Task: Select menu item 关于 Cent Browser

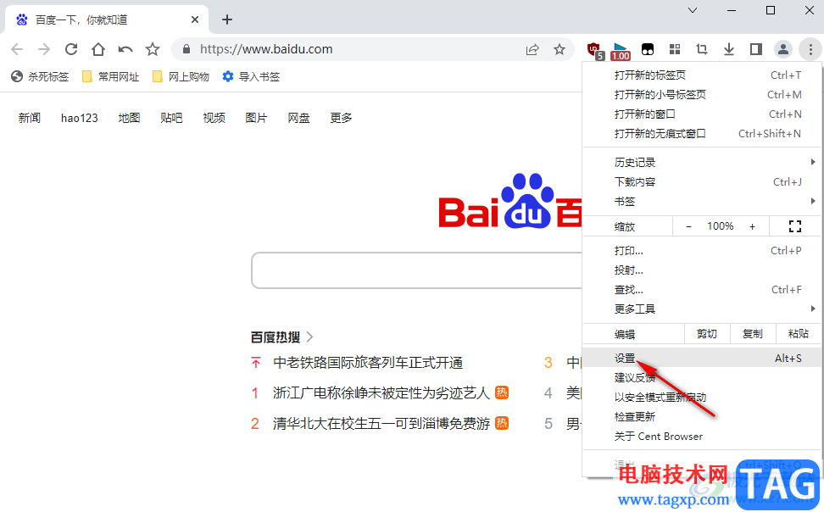Action: point(702,437)
